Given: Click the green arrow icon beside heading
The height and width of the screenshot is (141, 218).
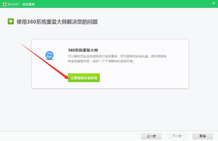Looking at the screenshot, I should click(x=11, y=21).
